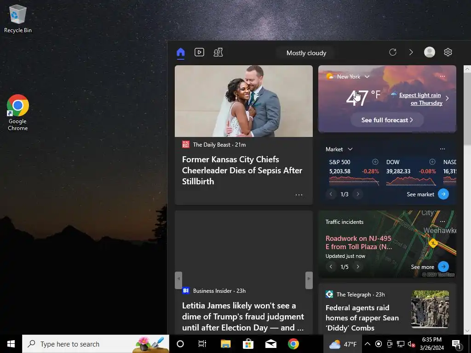Viewport: 471px width, 353px height.
Task: Click the taskbar search box
Action: coord(96,344)
